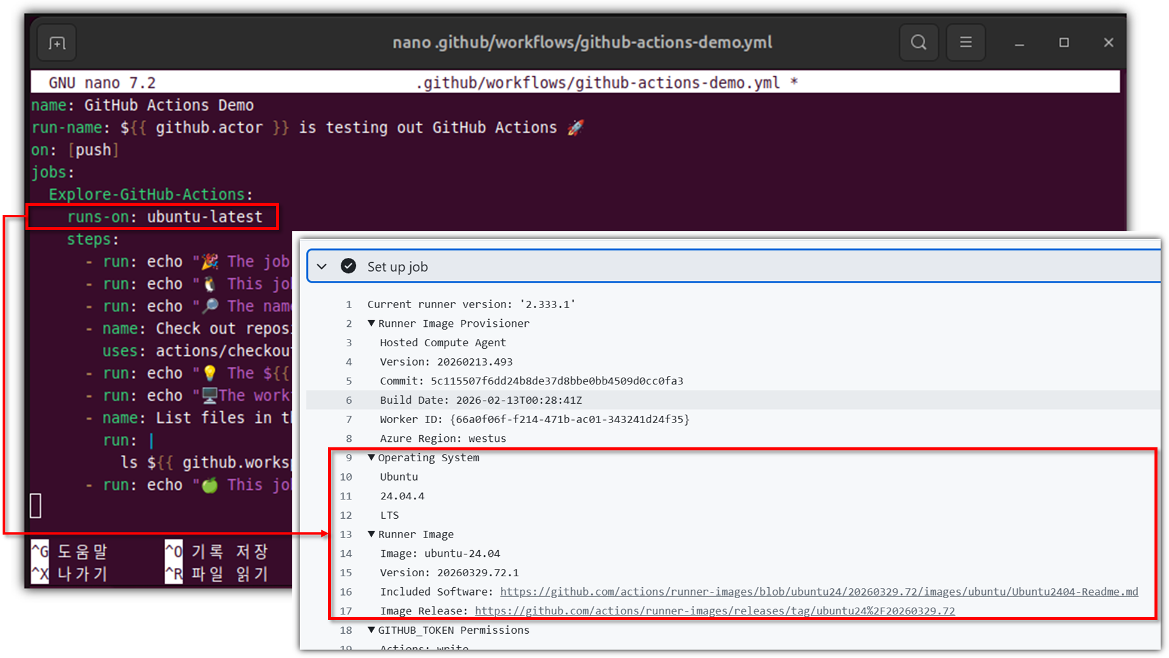
Task: Click the runs-on ubuntu-latest line in nano
Action: pyautogui.click(x=165, y=217)
